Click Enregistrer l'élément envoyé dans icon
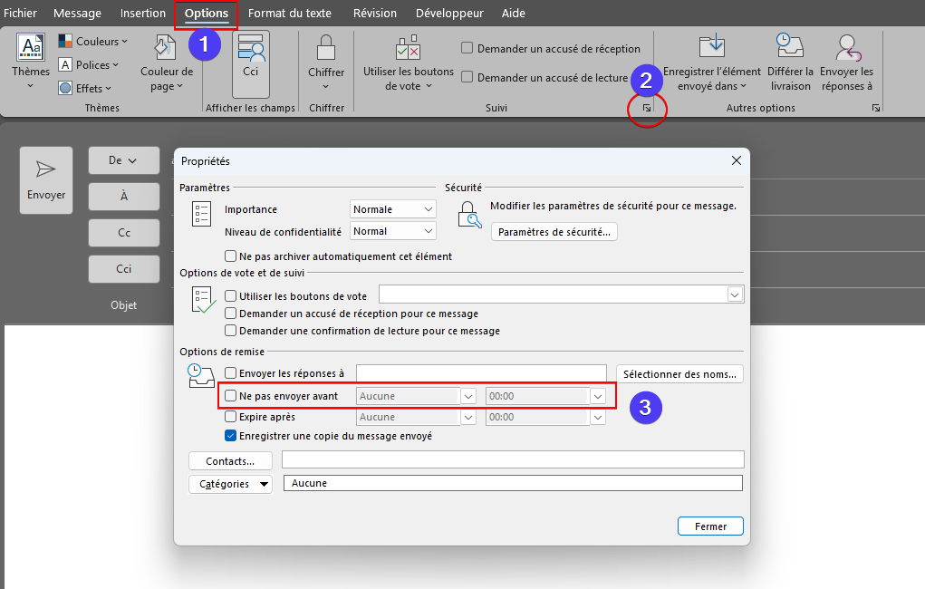Screen dimensions: 925x589 [x=712, y=46]
